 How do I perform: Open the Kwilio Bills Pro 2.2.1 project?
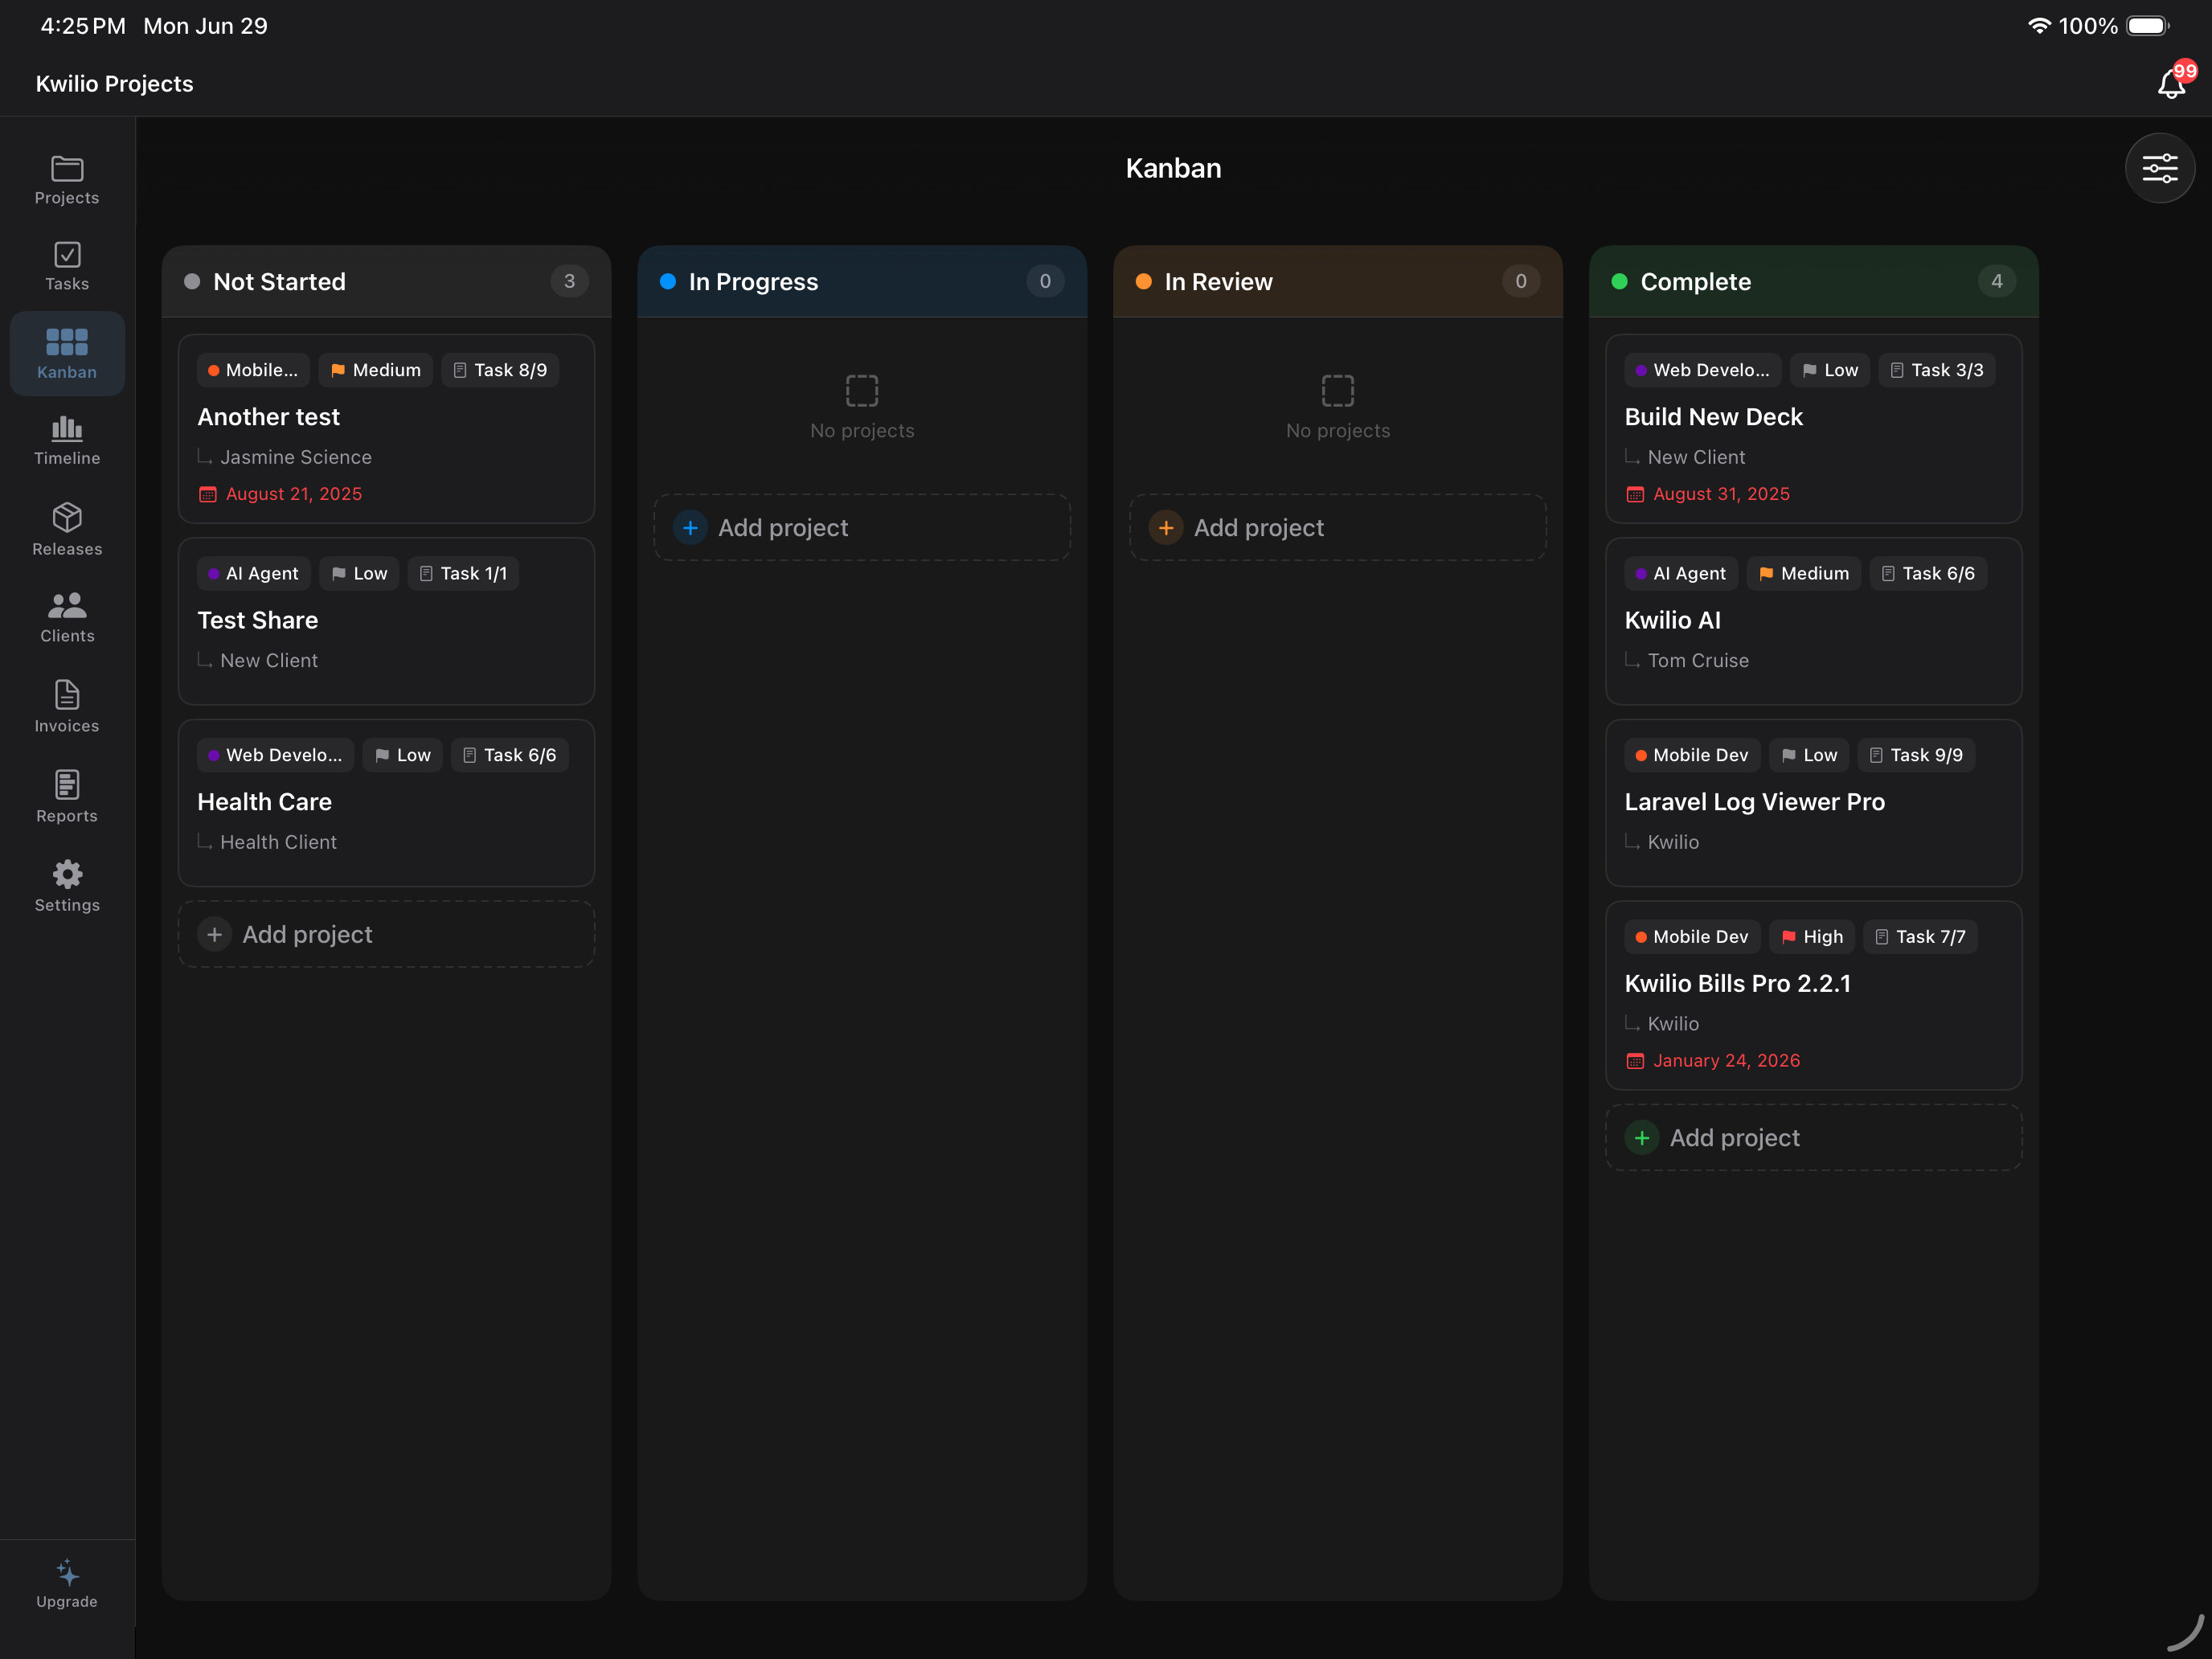pyautogui.click(x=1814, y=995)
